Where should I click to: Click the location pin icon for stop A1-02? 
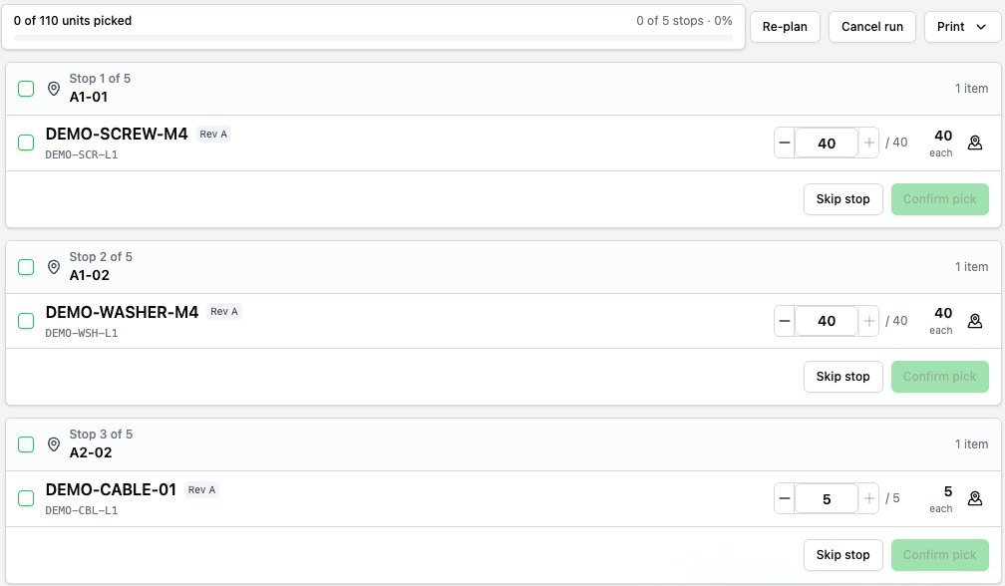(x=54, y=266)
